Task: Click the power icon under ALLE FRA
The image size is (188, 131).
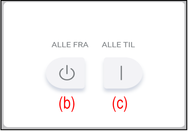Action: (67, 73)
